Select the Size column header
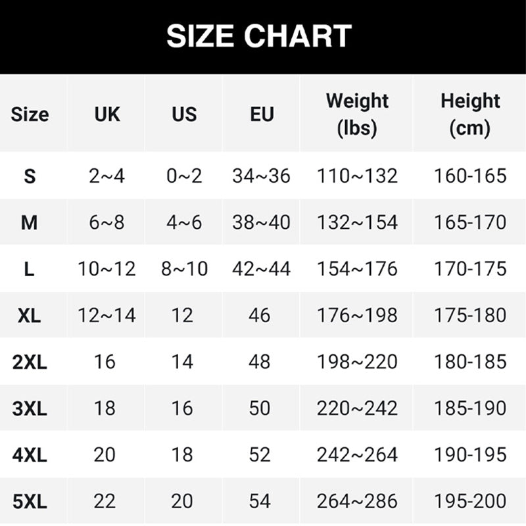526x526 pixels. [x=30, y=114]
